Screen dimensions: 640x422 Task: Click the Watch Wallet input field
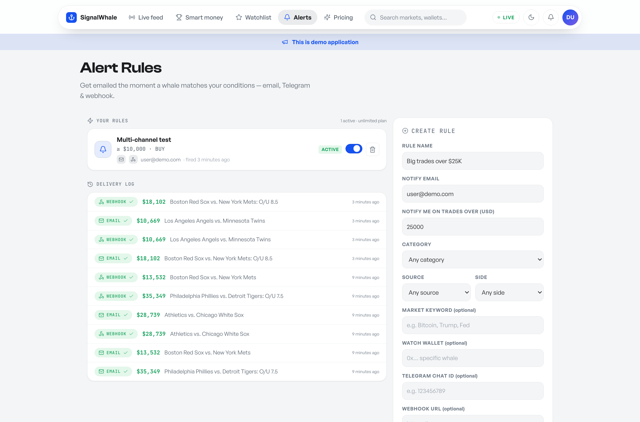(x=473, y=358)
